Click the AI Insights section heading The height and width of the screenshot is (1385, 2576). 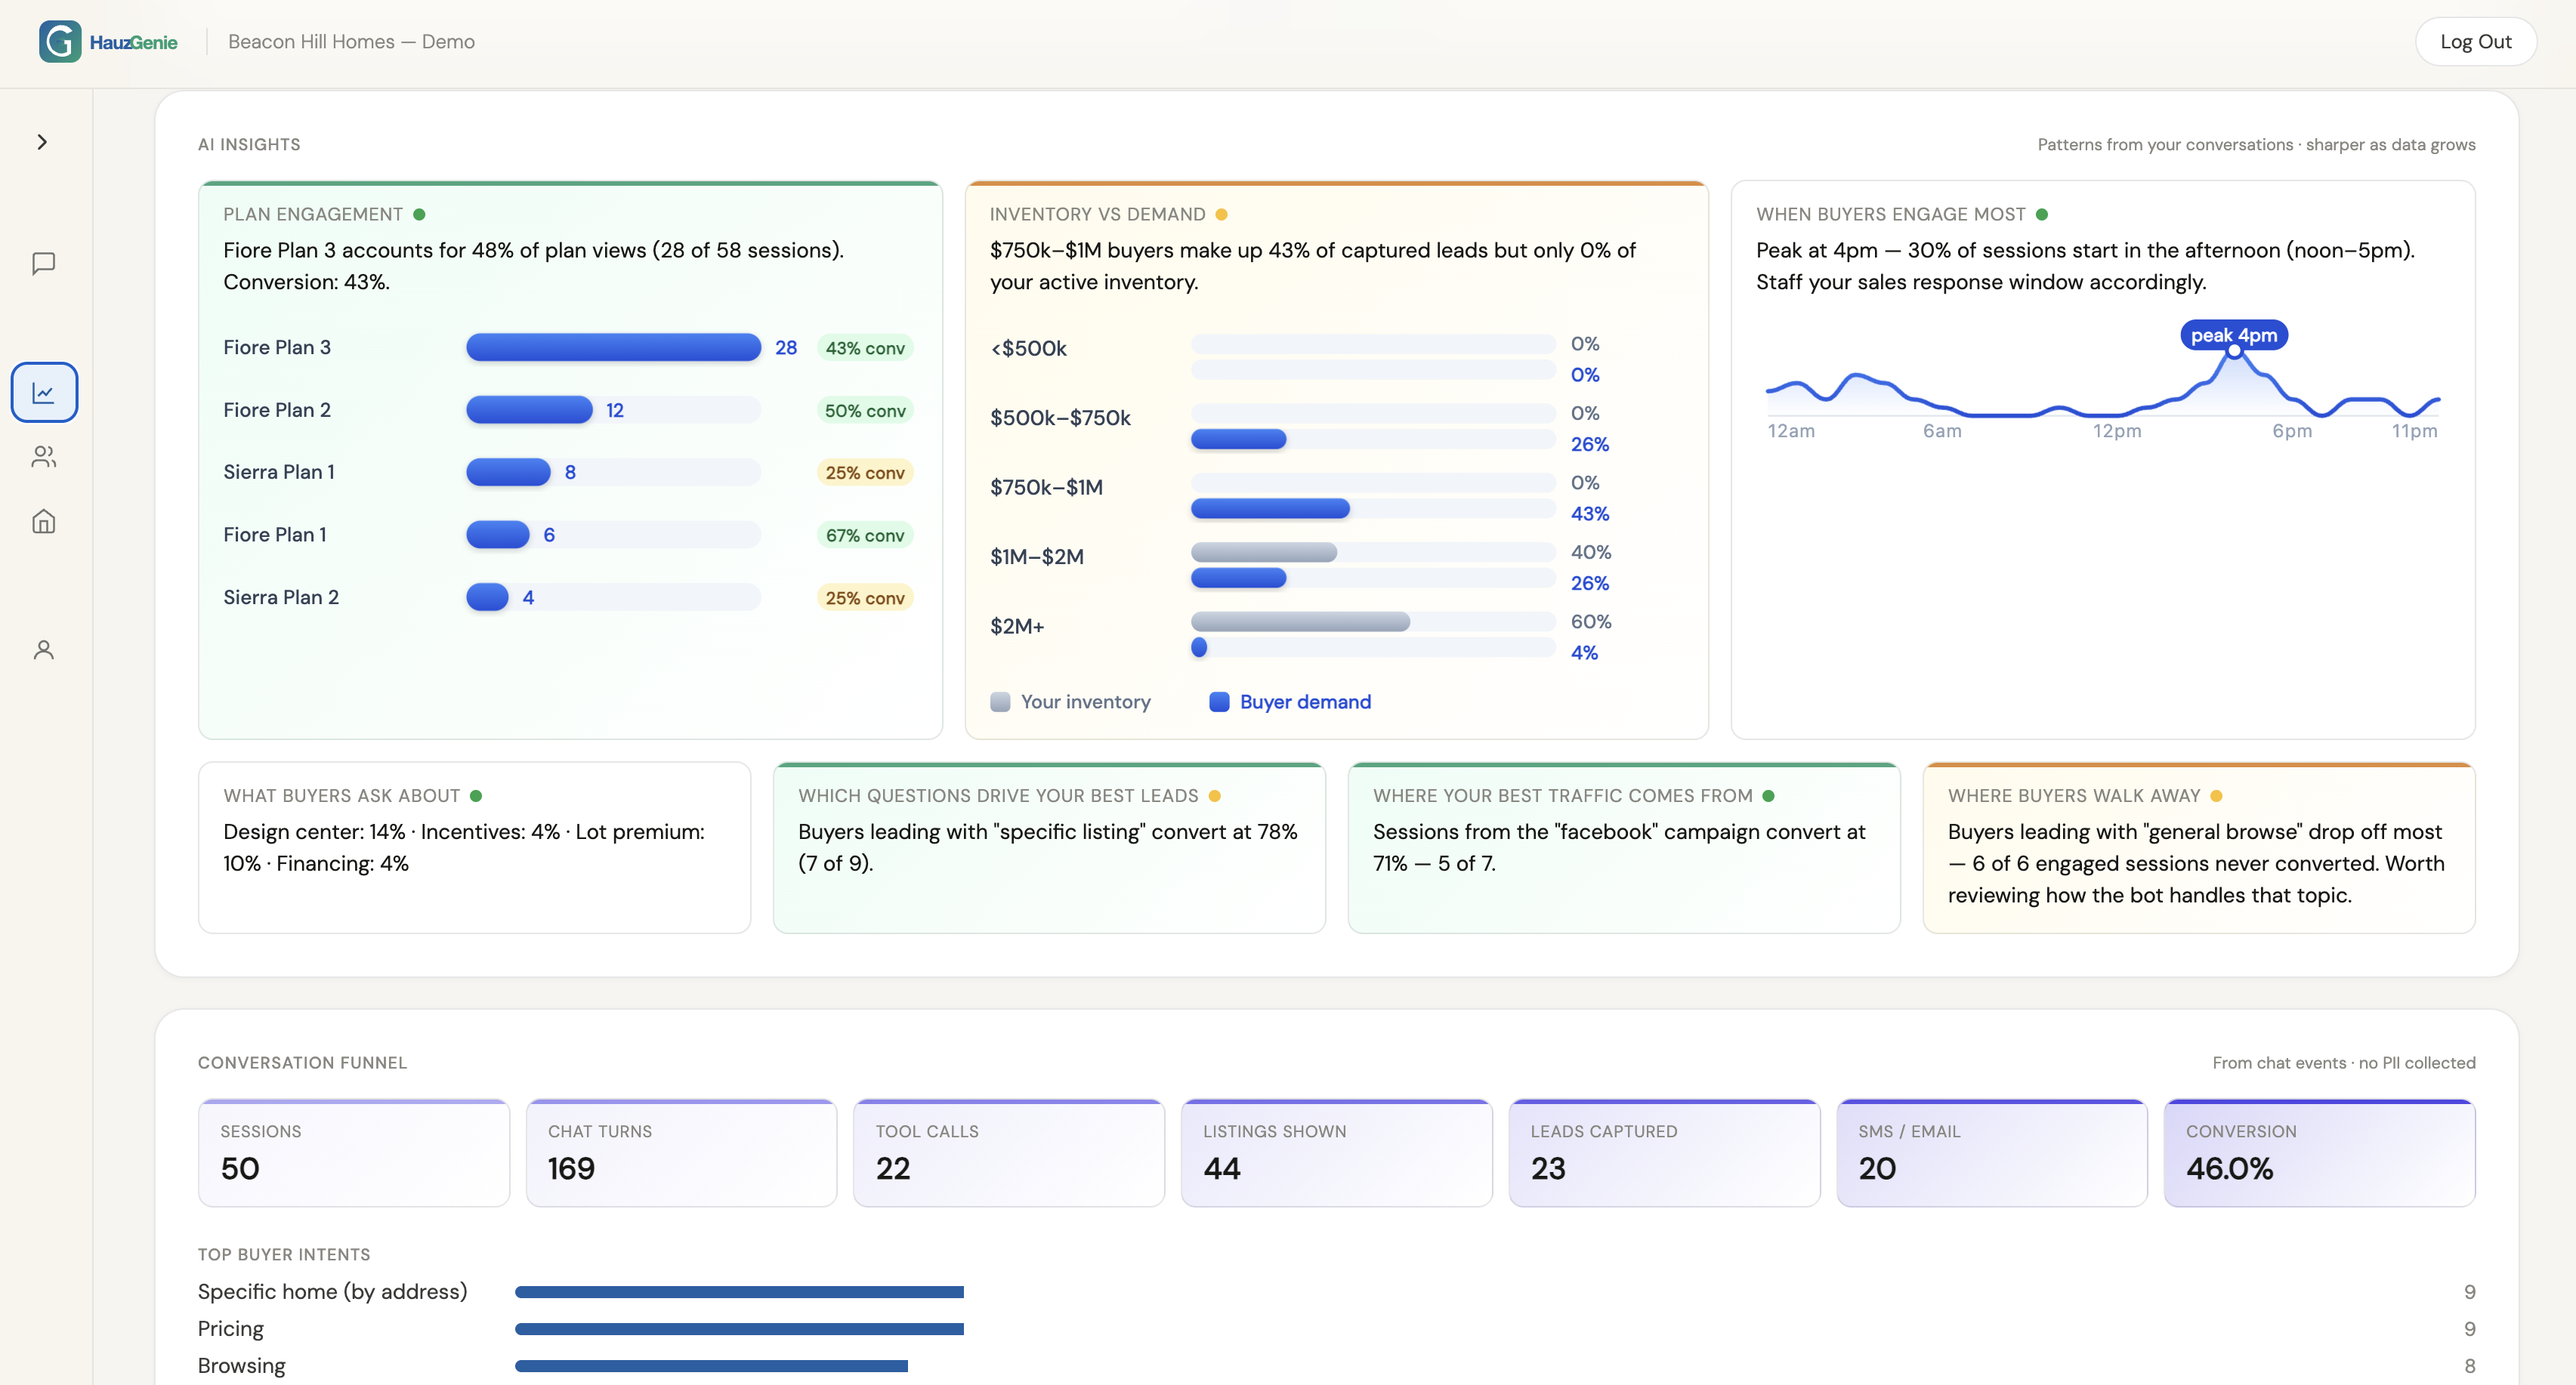tap(249, 144)
